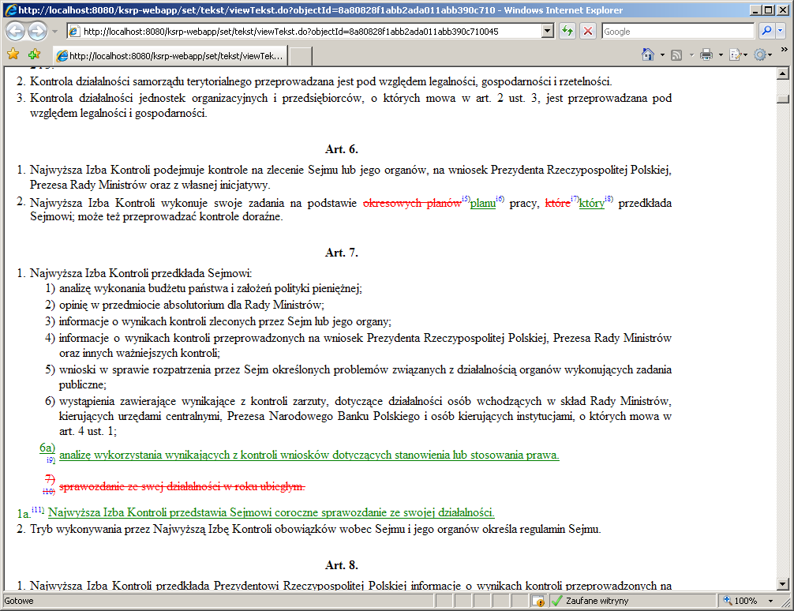
Task: Open the search provider options dropdown
Action: [x=781, y=32]
